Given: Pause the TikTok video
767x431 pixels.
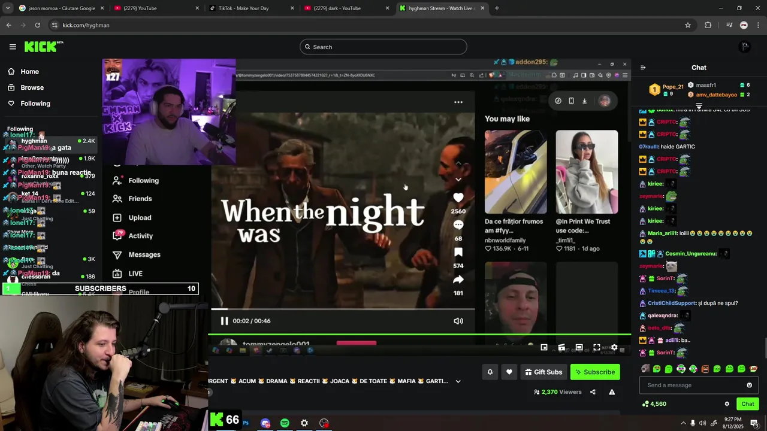Looking at the screenshot, I should coord(224,321).
